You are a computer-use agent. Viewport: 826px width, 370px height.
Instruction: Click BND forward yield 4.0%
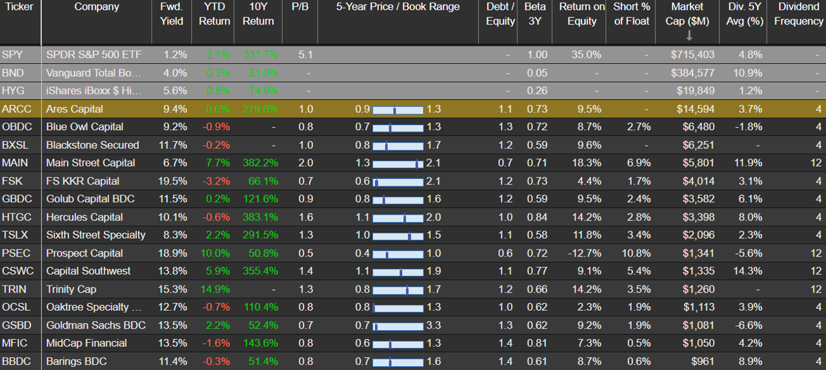tap(176, 73)
